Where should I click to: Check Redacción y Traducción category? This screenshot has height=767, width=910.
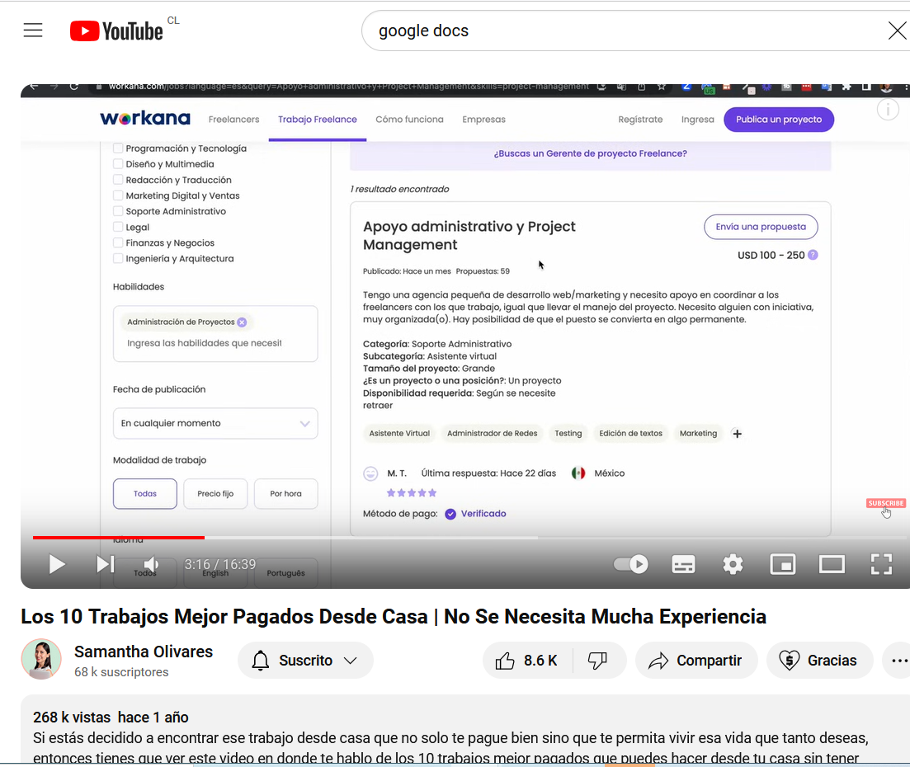118,180
